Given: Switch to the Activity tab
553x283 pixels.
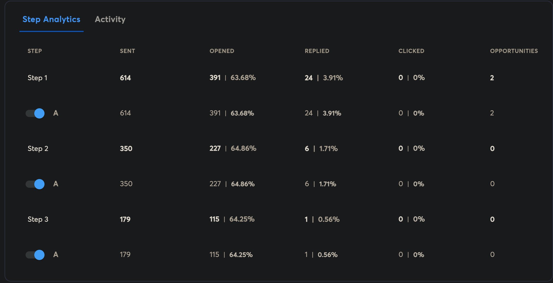Looking at the screenshot, I should (x=110, y=19).
